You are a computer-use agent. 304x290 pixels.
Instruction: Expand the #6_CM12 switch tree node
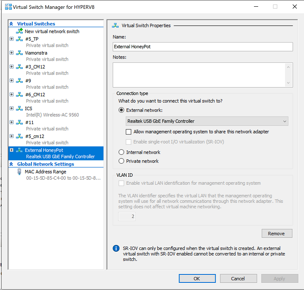12,95
